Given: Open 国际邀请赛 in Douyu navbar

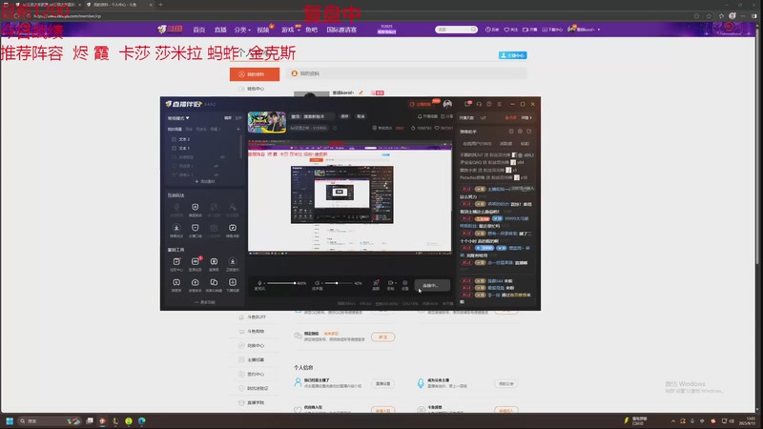Looking at the screenshot, I should point(341,30).
